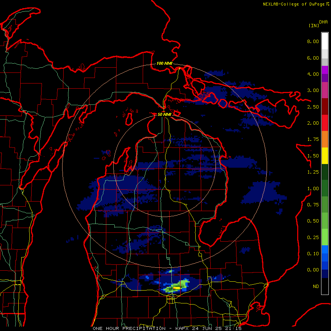Click the 0.50 legend value
This screenshot has height=331, width=331.
313,221
